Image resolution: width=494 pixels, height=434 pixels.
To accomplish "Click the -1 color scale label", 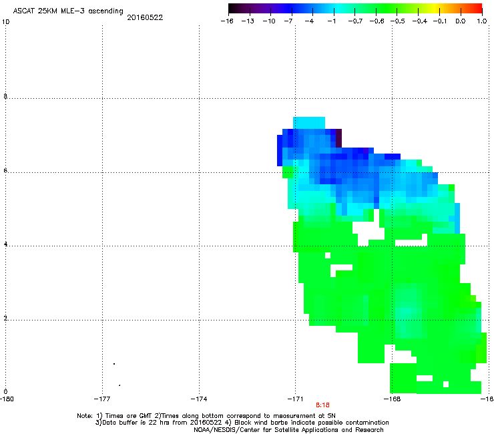I will click(x=331, y=21).
